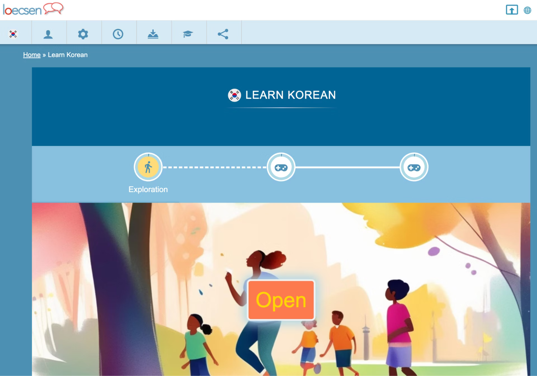Click the flag beside the Learn Korean heading
Screen dimensions: 537x376
click(x=234, y=95)
